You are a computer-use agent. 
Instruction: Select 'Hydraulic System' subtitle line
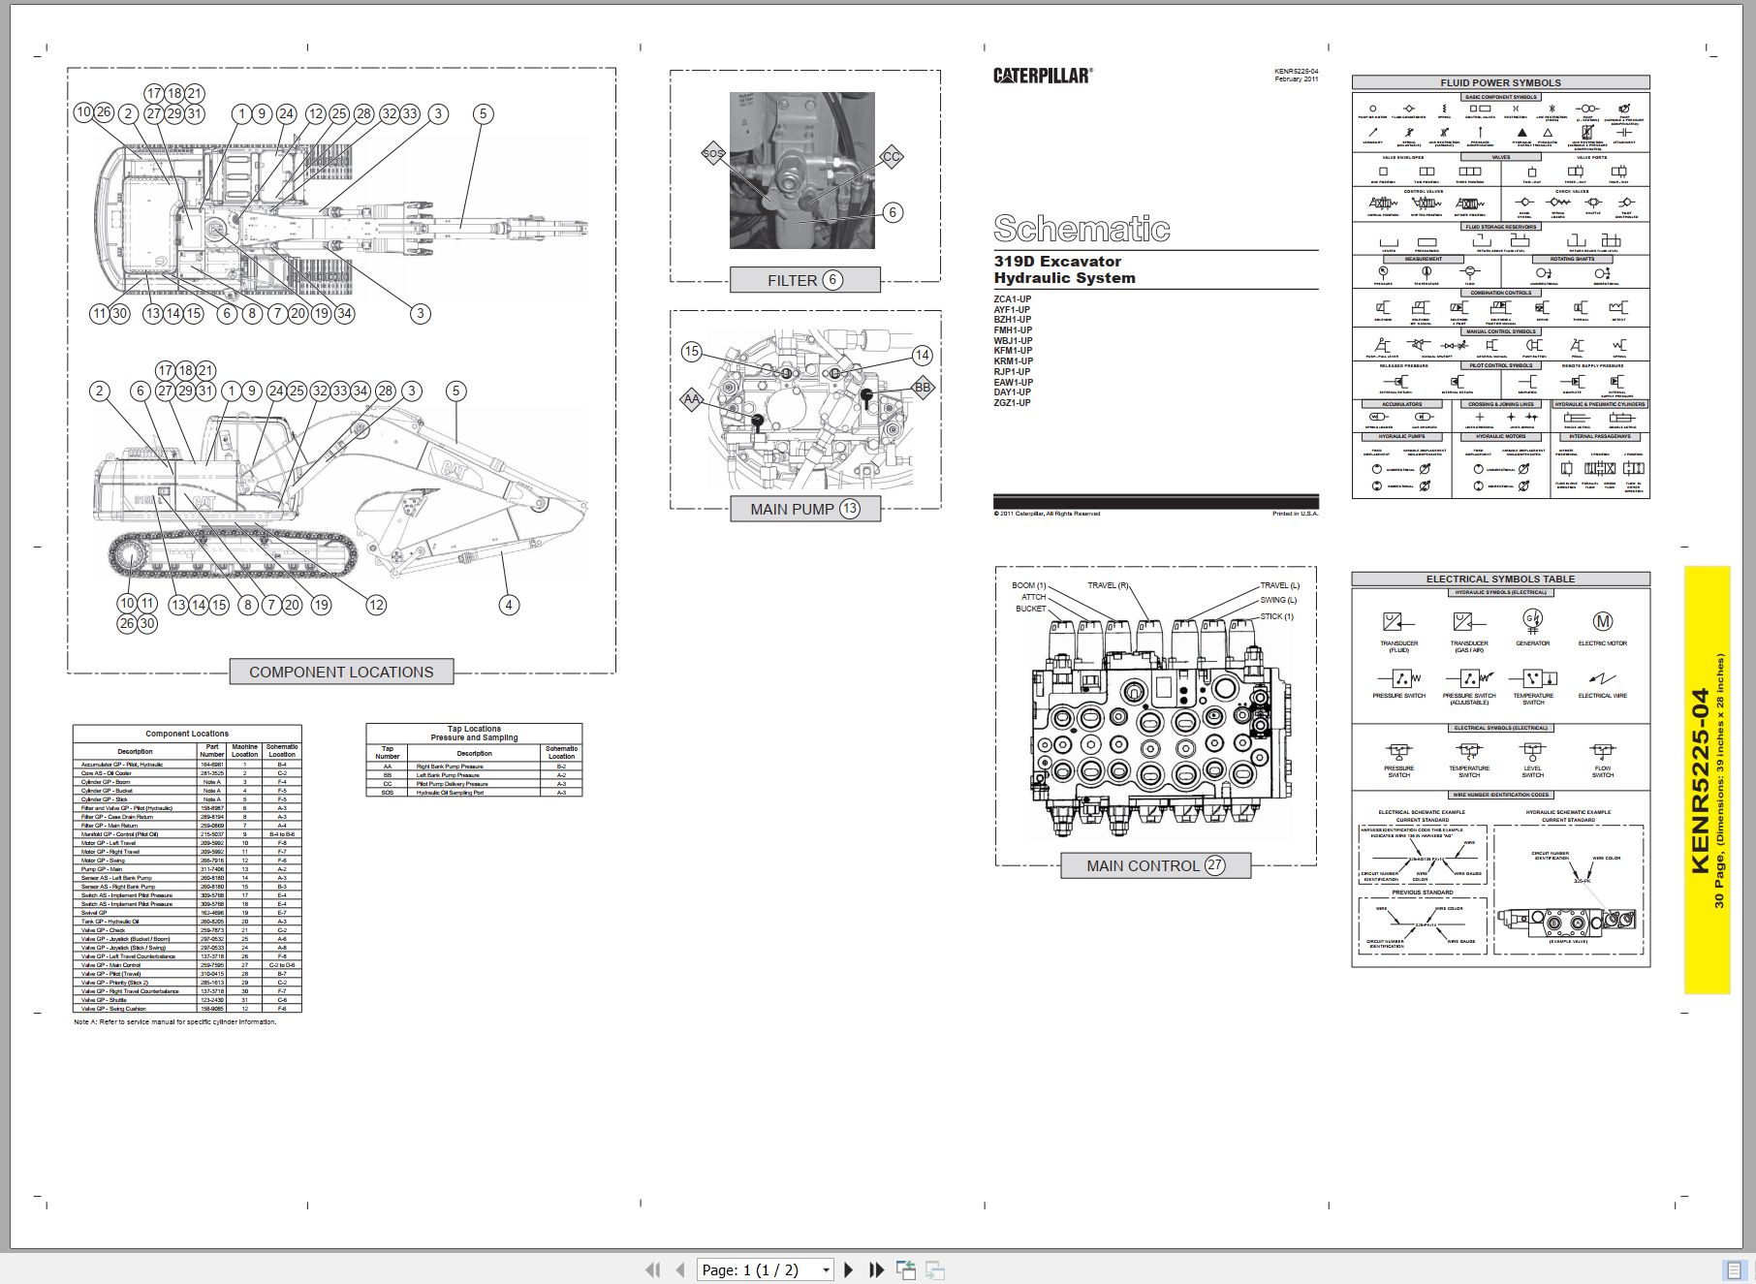click(x=1064, y=278)
